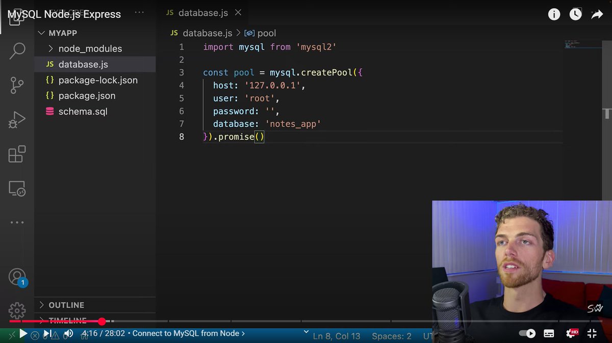Select database.js in the explorer
The height and width of the screenshot is (343, 612).
pos(95,64)
